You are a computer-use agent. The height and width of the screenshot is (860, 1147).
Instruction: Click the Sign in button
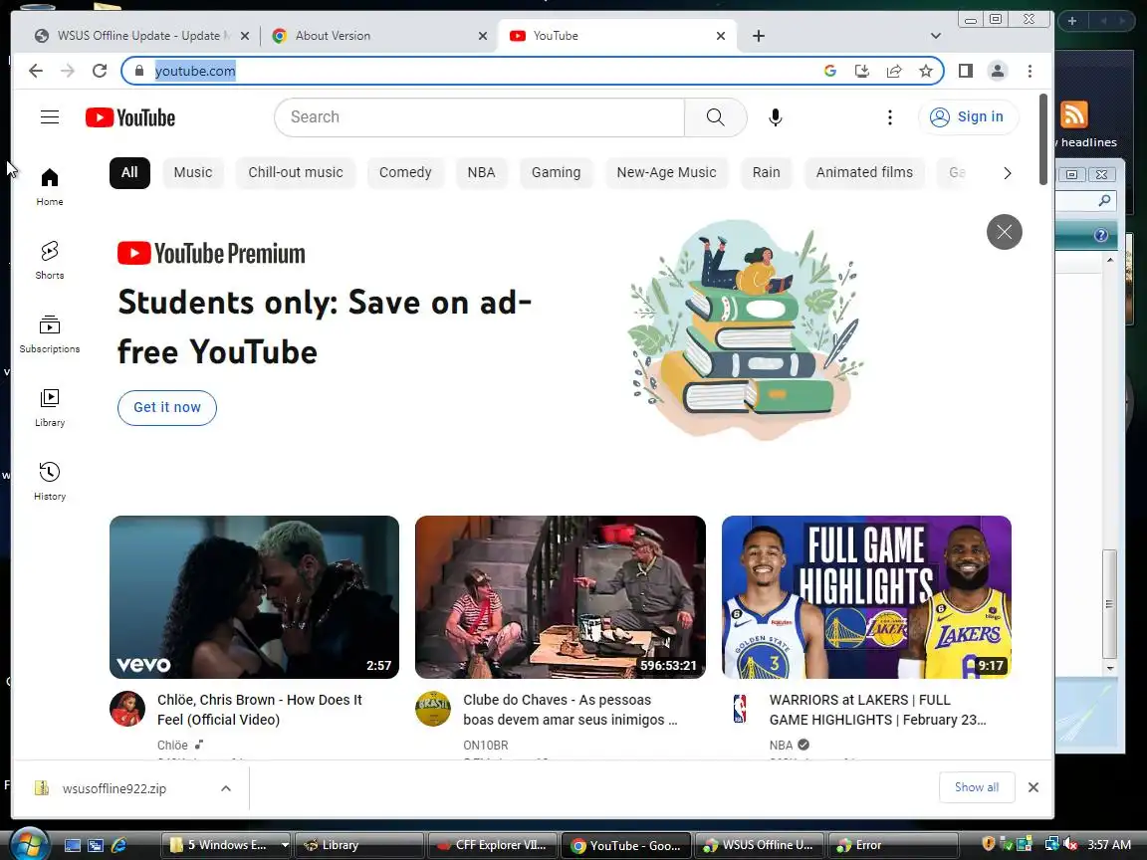click(968, 117)
